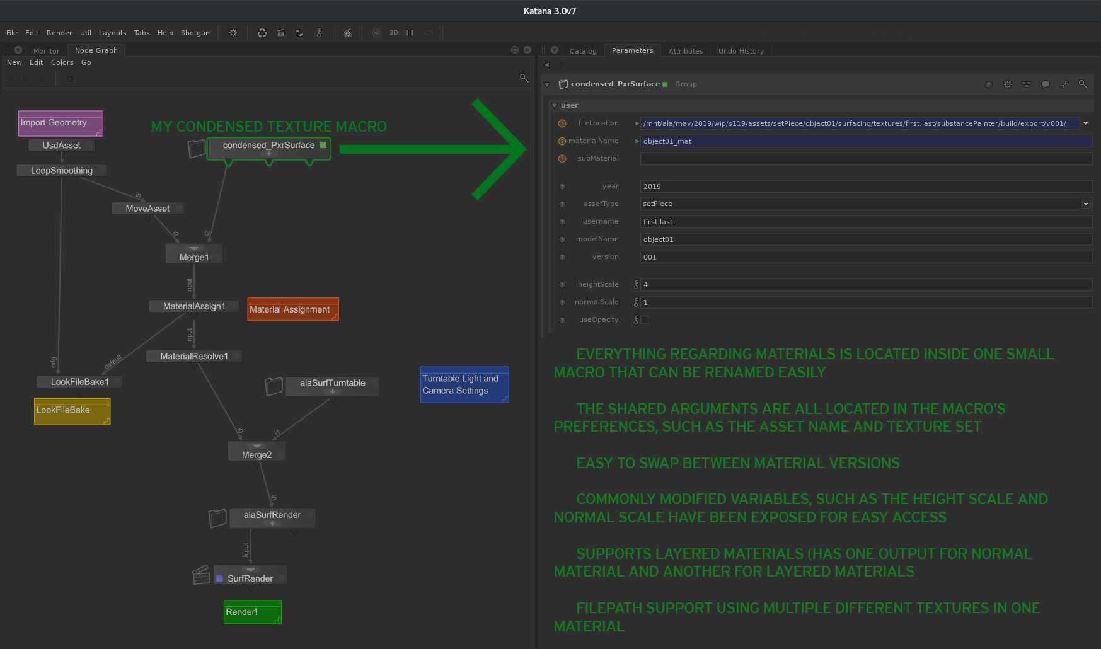Toggle the blue render flag on SurfRender node
Screen dimensions: 1101x649
click(219, 578)
